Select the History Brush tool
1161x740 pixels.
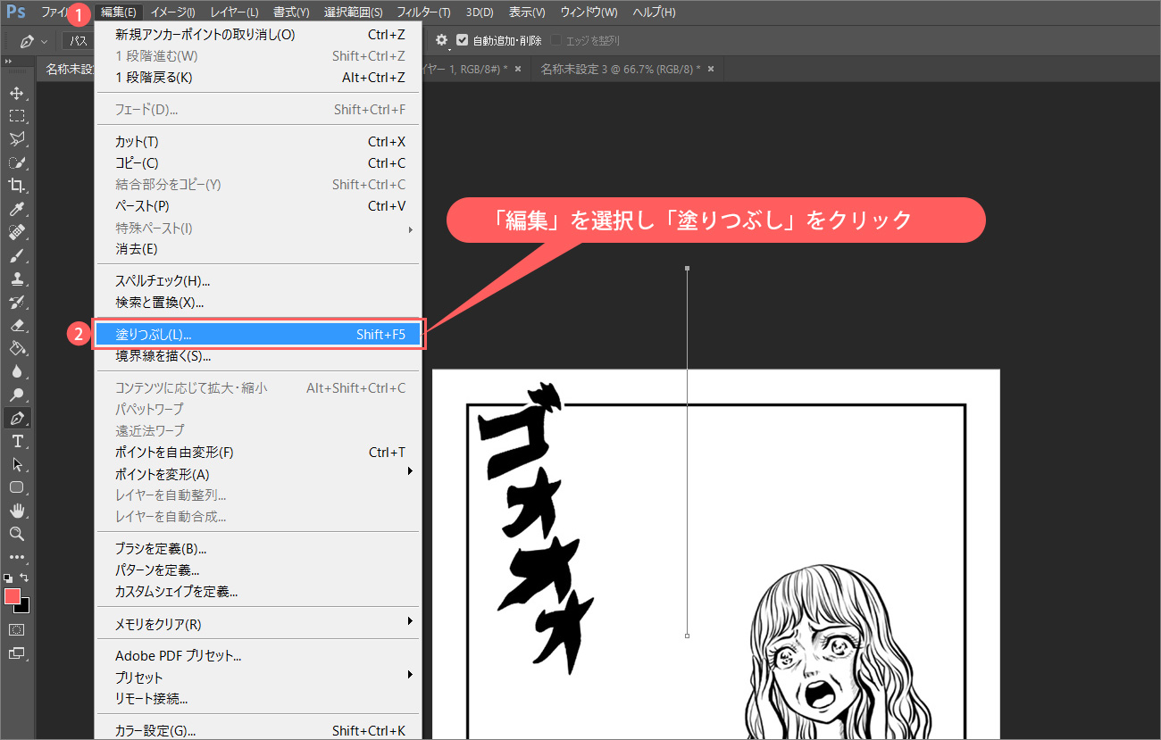(16, 302)
